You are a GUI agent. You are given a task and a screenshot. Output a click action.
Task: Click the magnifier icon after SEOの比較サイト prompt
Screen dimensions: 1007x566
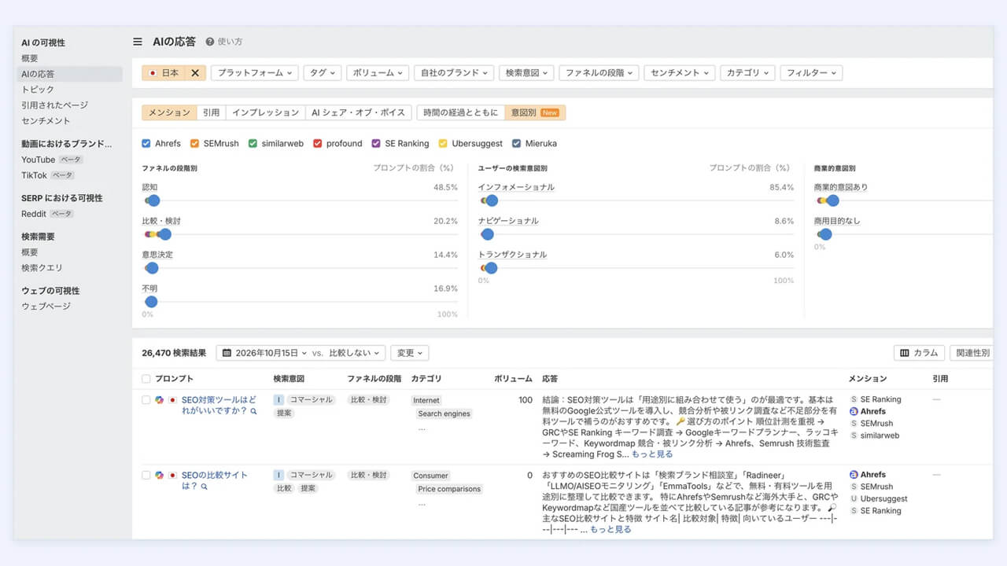(x=205, y=487)
